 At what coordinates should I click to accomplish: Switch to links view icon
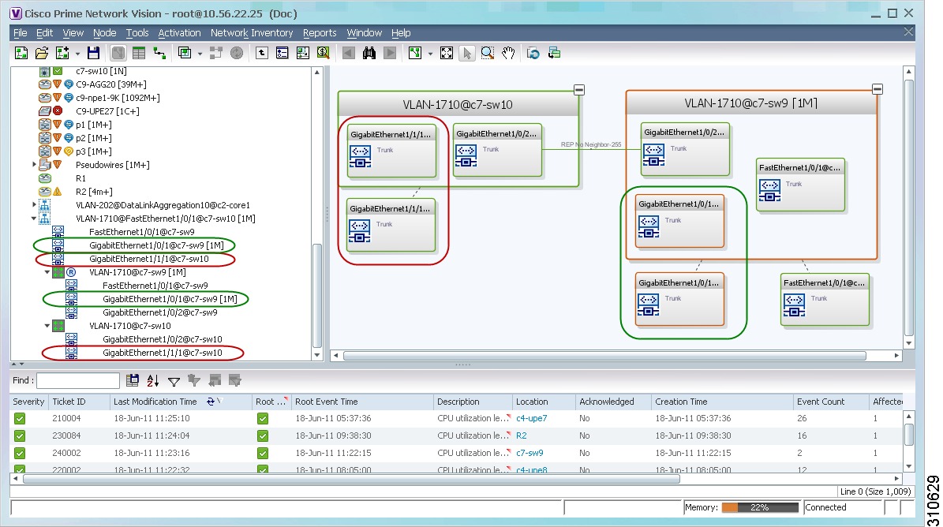[x=159, y=54]
